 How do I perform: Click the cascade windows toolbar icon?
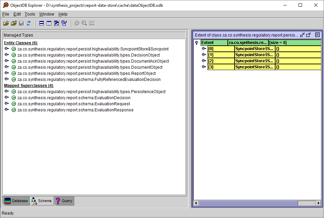[x=64, y=23]
